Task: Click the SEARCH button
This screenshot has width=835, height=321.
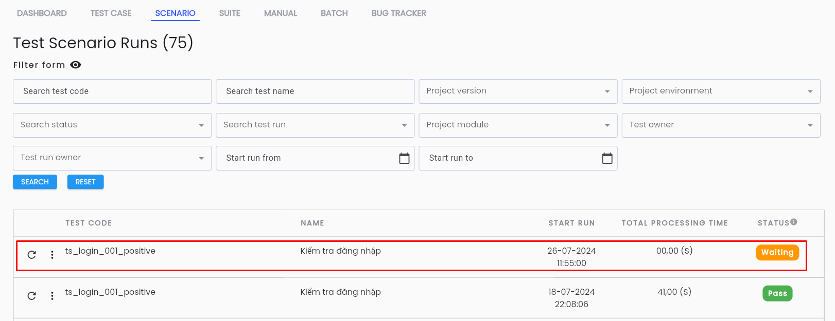Action: click(x=35, y=182)
